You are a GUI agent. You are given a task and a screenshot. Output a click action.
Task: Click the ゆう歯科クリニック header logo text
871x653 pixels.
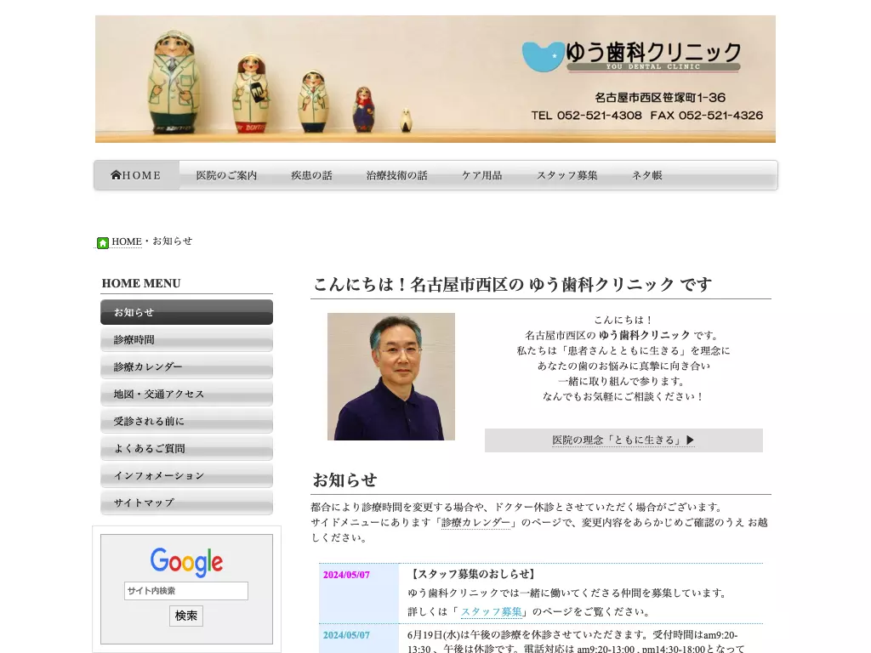[x=653, y=53]
